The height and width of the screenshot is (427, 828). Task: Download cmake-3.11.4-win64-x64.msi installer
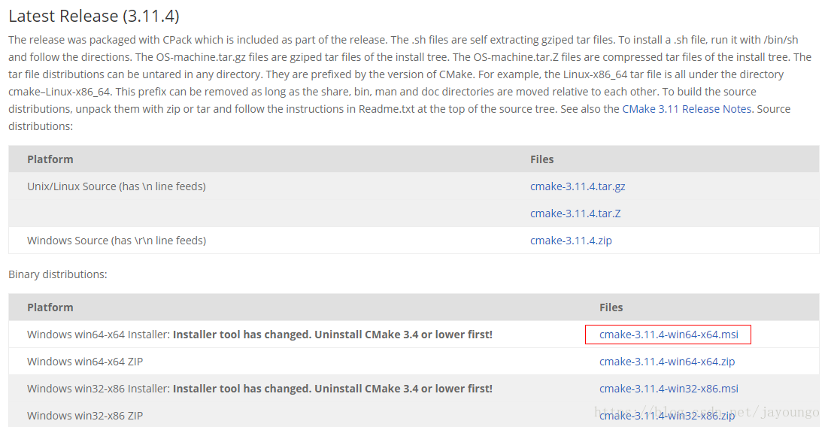(669, 334)
